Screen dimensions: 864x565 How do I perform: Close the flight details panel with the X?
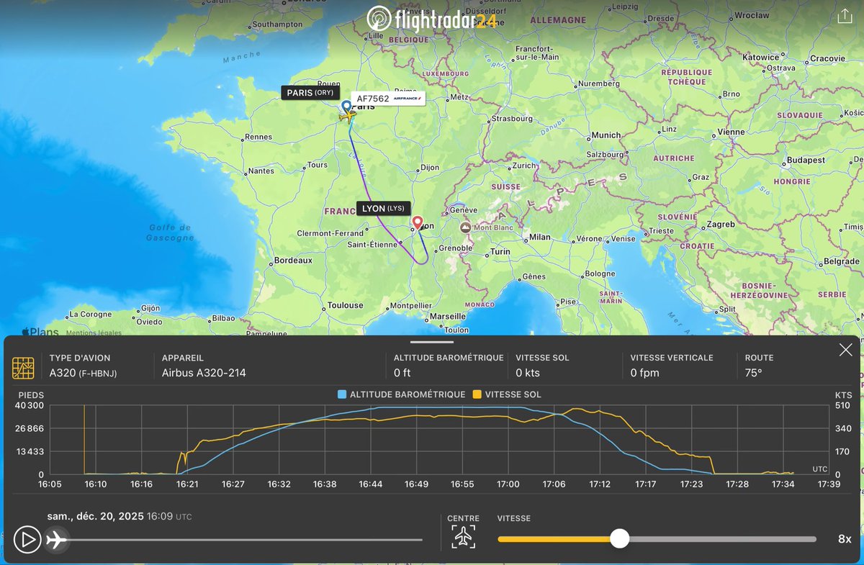point(845,350)
